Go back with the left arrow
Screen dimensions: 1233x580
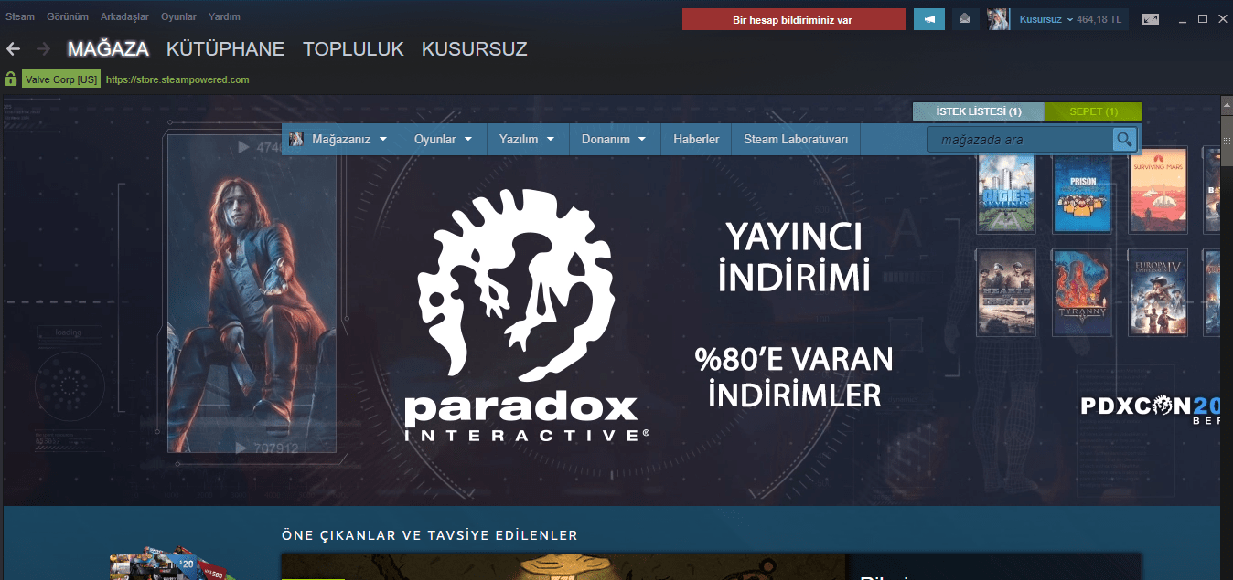point(13,48)
